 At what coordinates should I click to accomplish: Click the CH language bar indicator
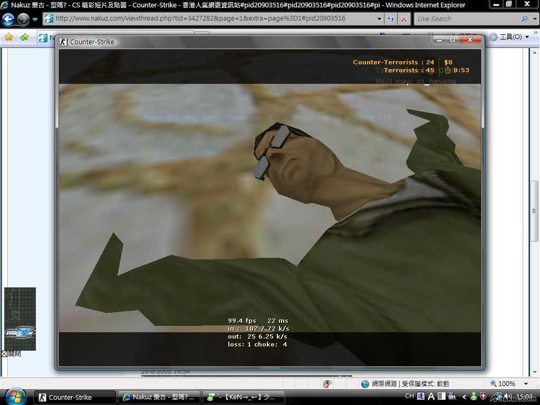tap(409, 396)
